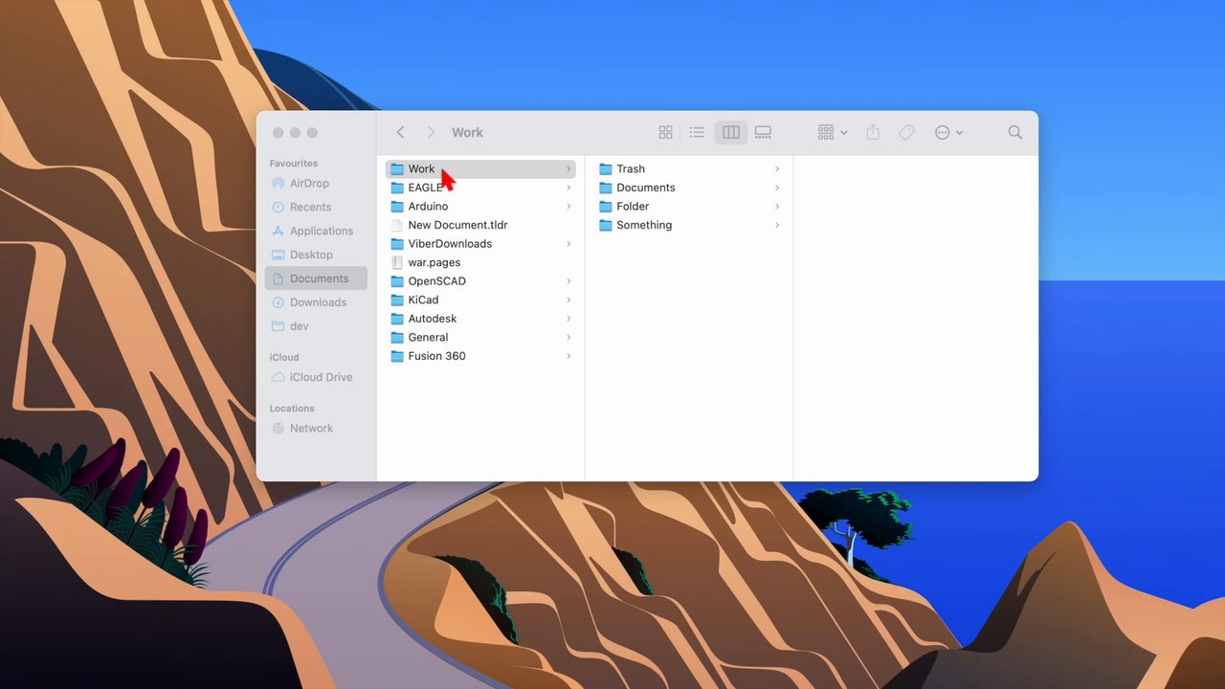The image size is (1225, 689).
Task: Select the war.pages file
Action: [x=480, y=262]
